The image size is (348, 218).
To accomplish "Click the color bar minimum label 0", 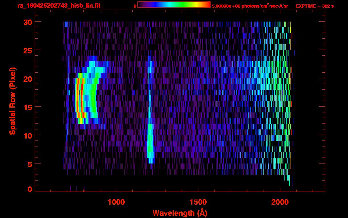I will 135,6.
